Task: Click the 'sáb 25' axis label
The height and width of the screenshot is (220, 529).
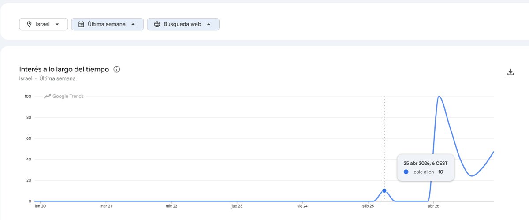Action: 368,206
